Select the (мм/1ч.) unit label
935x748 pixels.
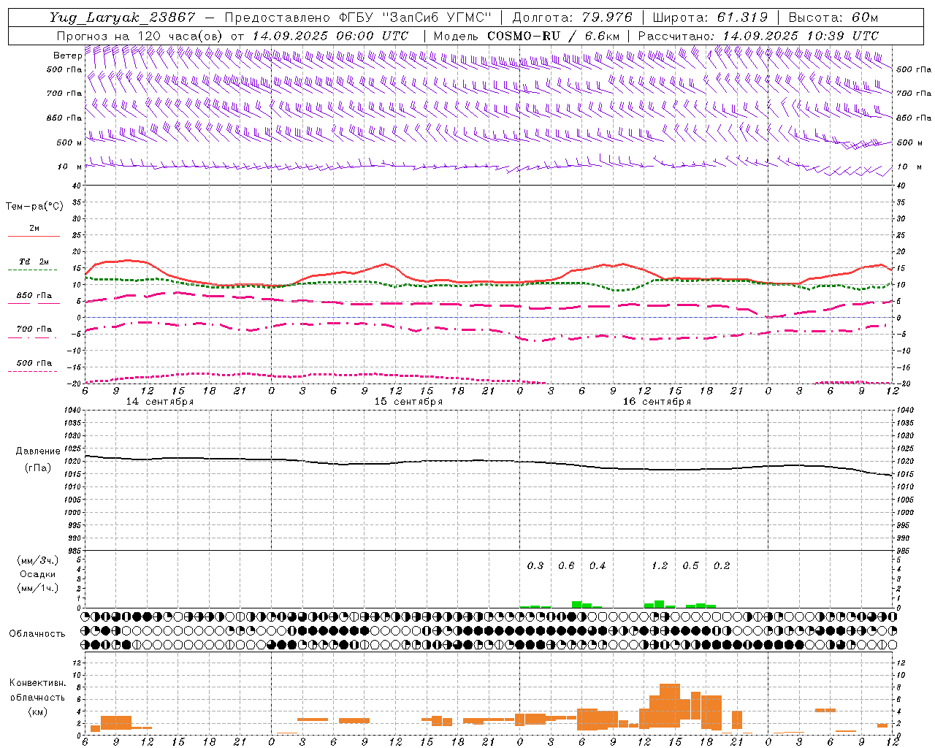point(38,588)
